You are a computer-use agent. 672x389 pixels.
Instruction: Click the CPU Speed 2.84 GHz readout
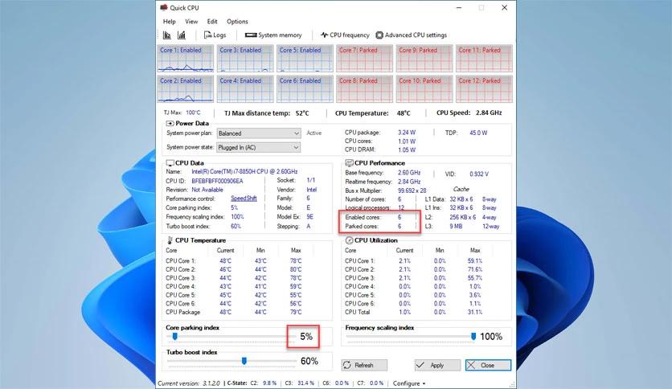pyautogui.click(x=469, y=113)
